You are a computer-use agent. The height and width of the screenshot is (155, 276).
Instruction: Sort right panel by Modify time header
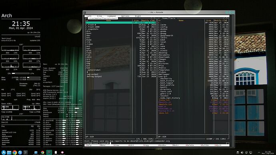coord(221,20)
